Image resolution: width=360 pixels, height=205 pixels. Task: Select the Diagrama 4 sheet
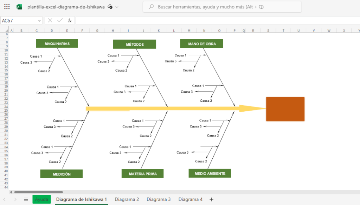(190, 199)
